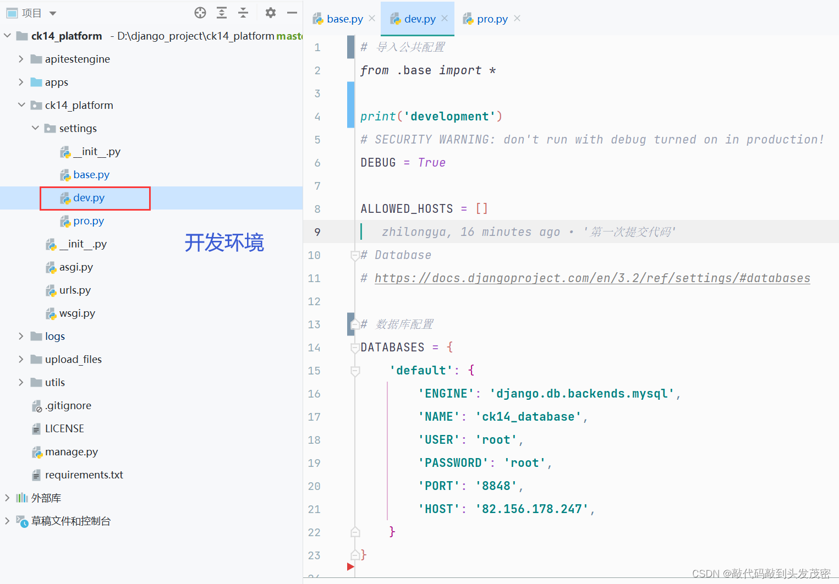This screenshot has height=584, width=839.
Task: Expand the logs folder
Action: click(21, 336)
